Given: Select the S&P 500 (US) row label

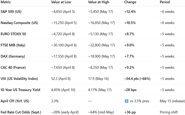Looking at the screenshot, I should point(11,12).
